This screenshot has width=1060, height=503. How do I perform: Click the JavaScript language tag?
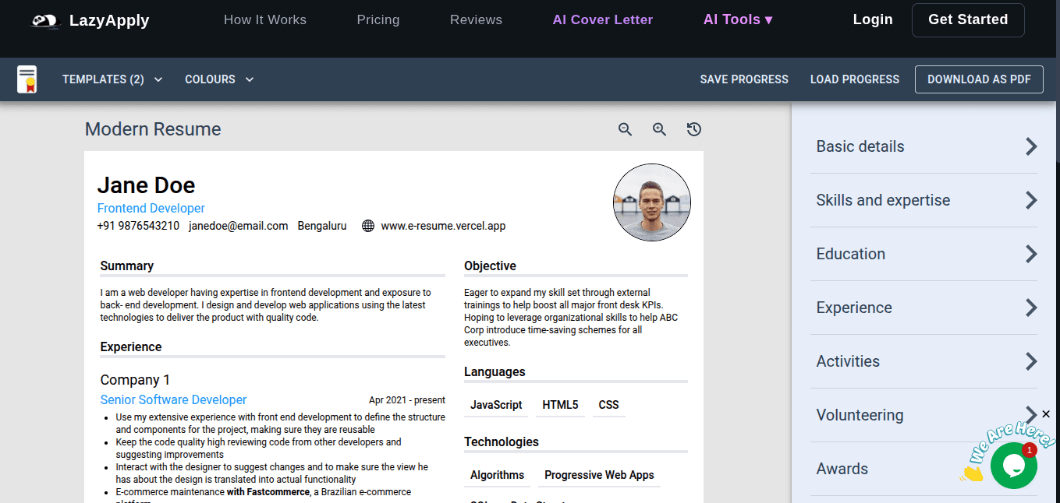point(496,405)
